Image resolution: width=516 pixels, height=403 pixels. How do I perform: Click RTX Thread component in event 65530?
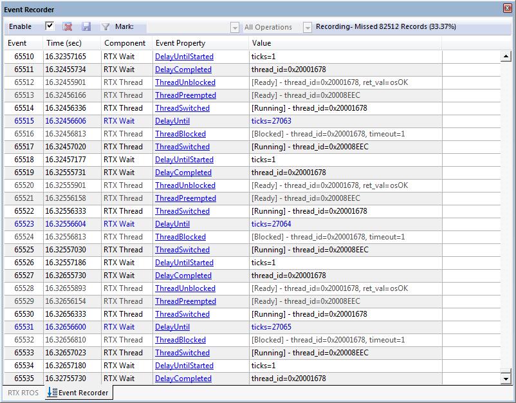[x=123, y=314]
